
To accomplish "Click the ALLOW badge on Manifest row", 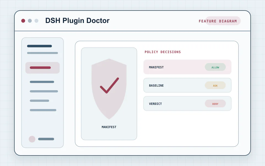I will click(x=215, y=67).
